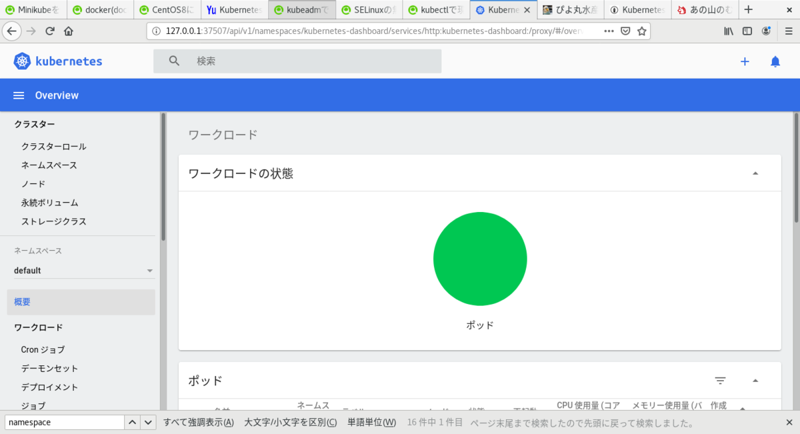The height and width of the screenshot is (434, 800).
Task: Open デーモンセット in the sidebar
Action: (x=49, y=369)
